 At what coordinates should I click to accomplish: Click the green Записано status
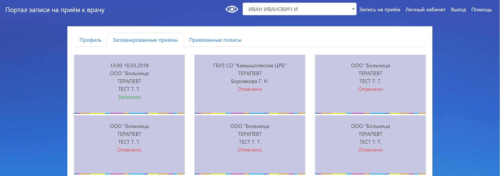[129, 97]
